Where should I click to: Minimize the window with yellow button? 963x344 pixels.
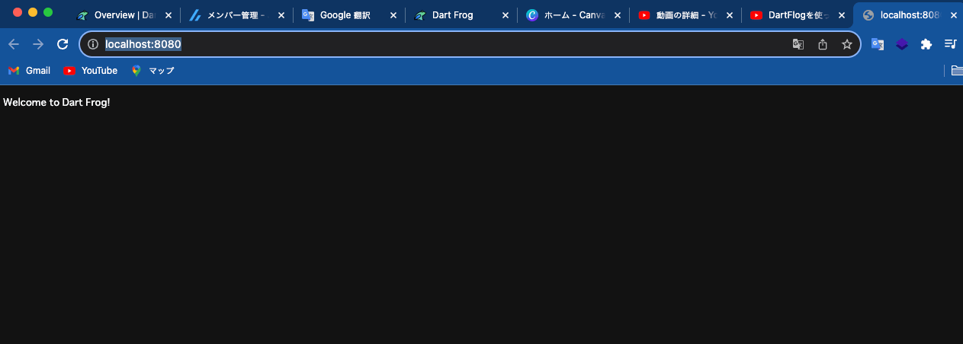pyautogui.click(x=33, y=12)
